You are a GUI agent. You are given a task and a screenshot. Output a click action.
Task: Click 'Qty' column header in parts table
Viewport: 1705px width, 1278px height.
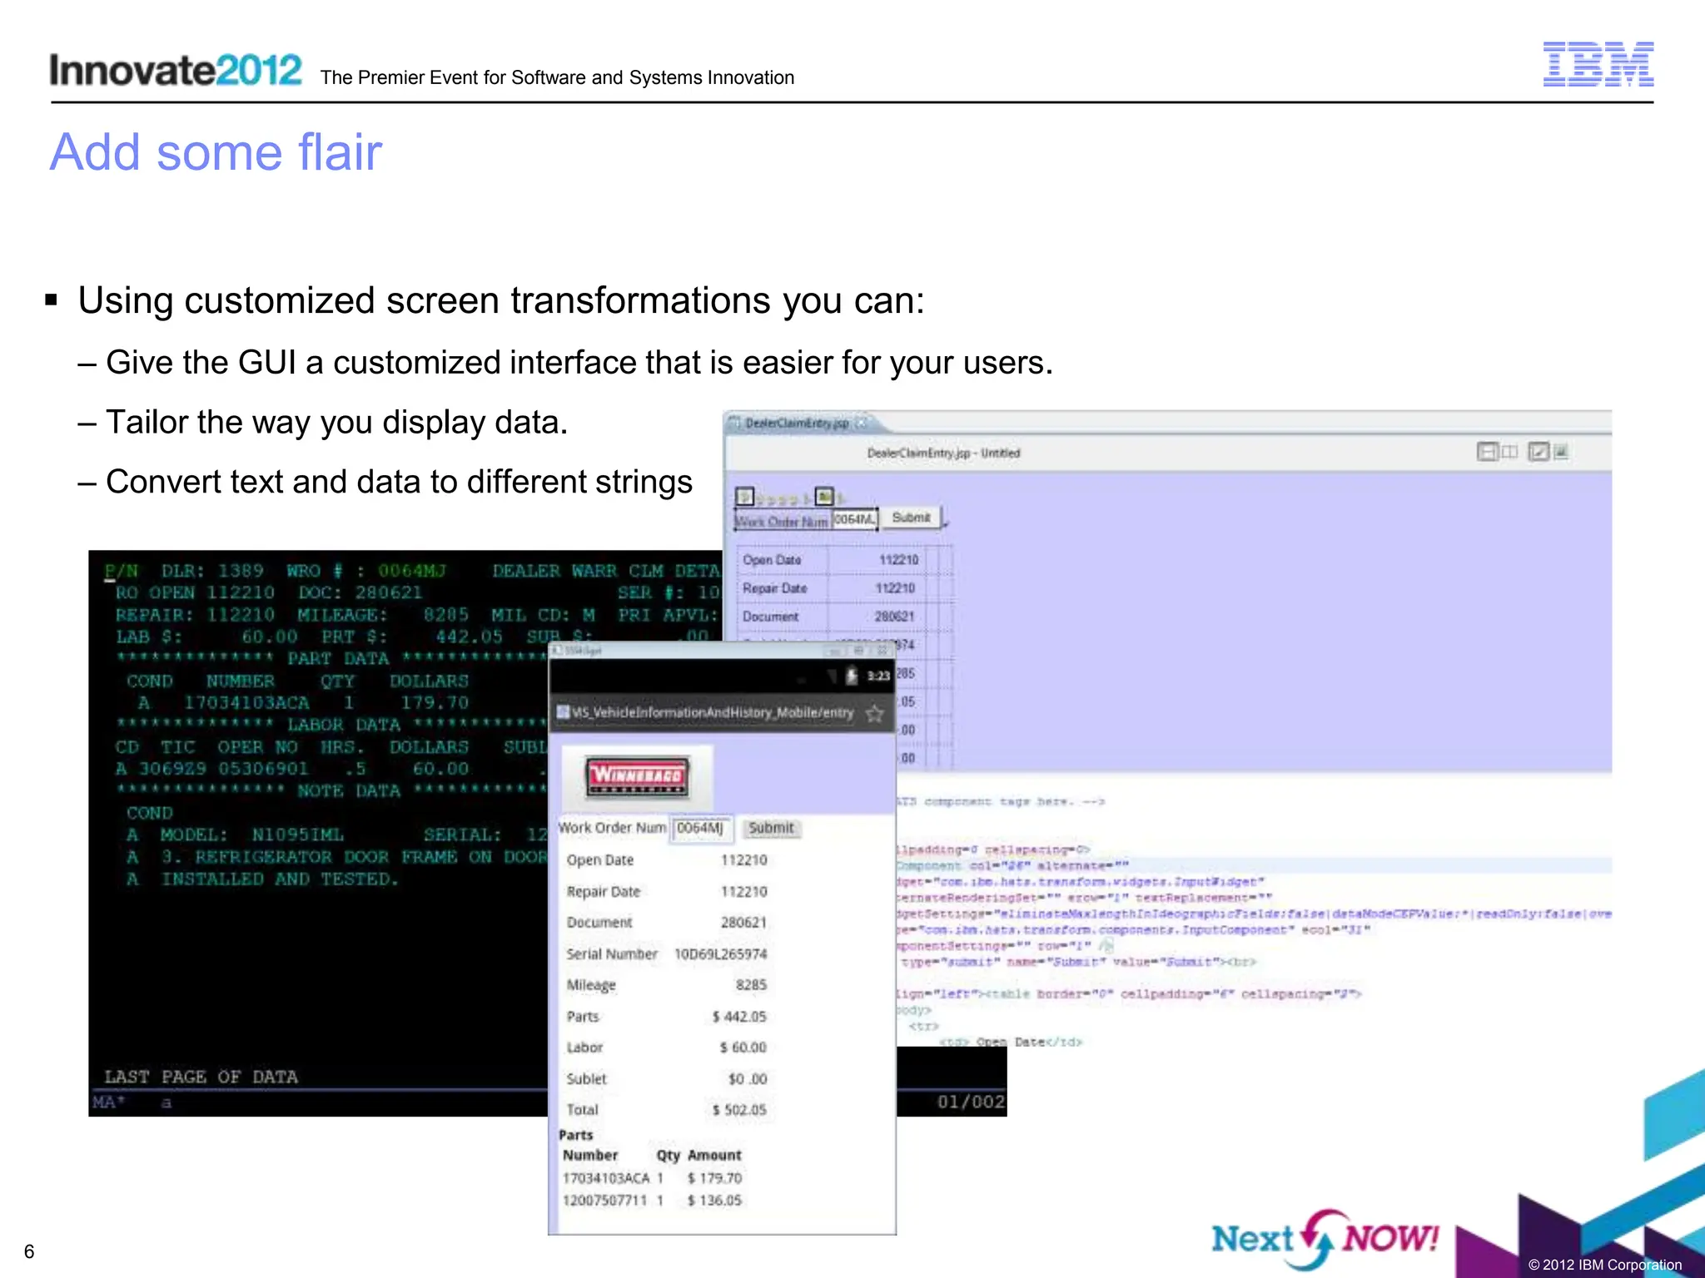tap(668, 1156)
